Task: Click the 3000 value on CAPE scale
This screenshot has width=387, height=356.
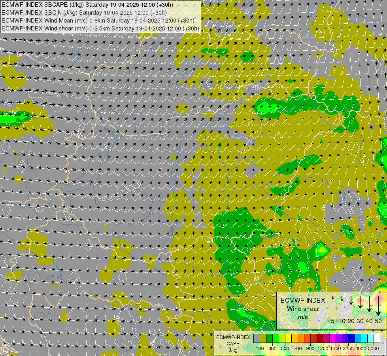Action: tap(361, 348)
